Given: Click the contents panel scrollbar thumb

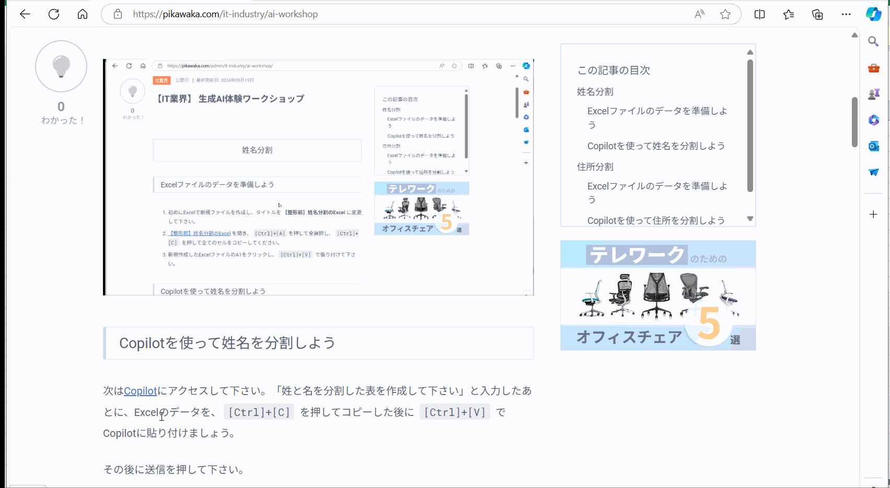Looking at the screenshot, I should [750, 125].
